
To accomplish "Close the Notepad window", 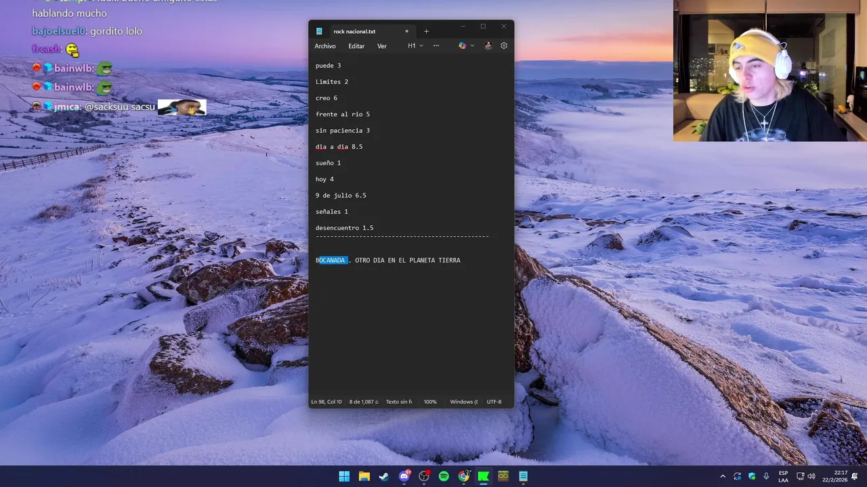I will tap(504, 26).
